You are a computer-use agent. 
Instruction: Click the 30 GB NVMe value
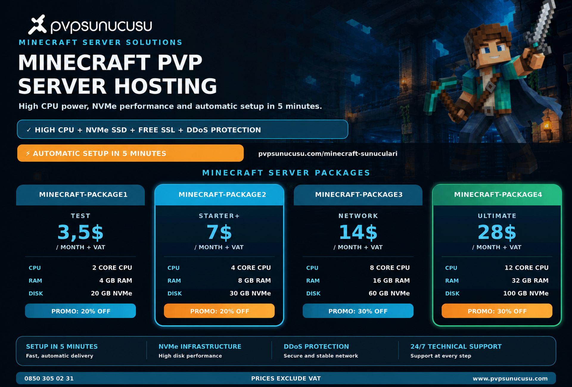[x=250, y=293]
